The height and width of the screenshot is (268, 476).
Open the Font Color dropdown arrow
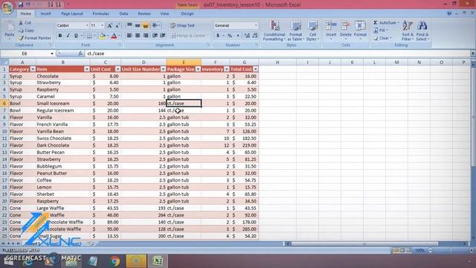coord(119,36)
